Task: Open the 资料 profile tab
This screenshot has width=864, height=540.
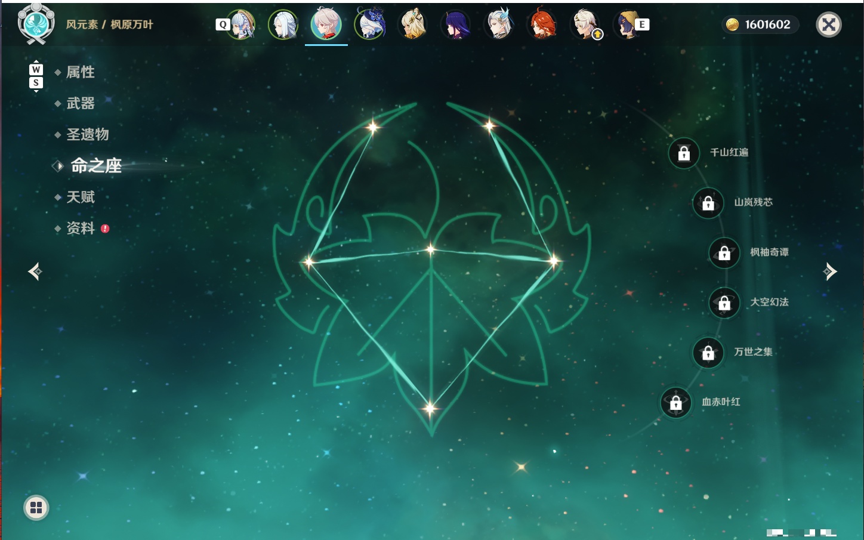Action: point(81,228)
